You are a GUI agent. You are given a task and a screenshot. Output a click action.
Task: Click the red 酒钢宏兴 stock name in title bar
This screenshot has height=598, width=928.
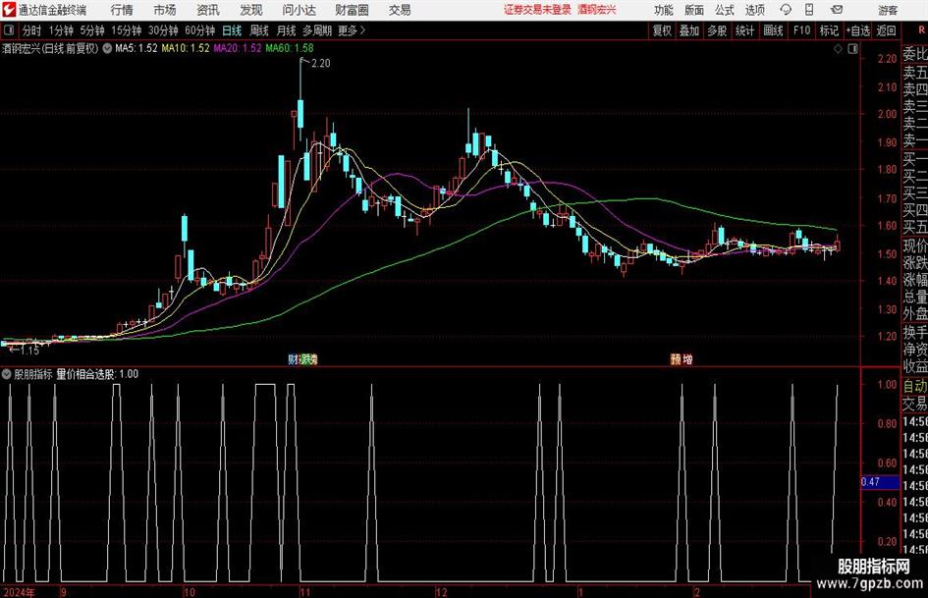pyautogui.click(x=597, y=10)
